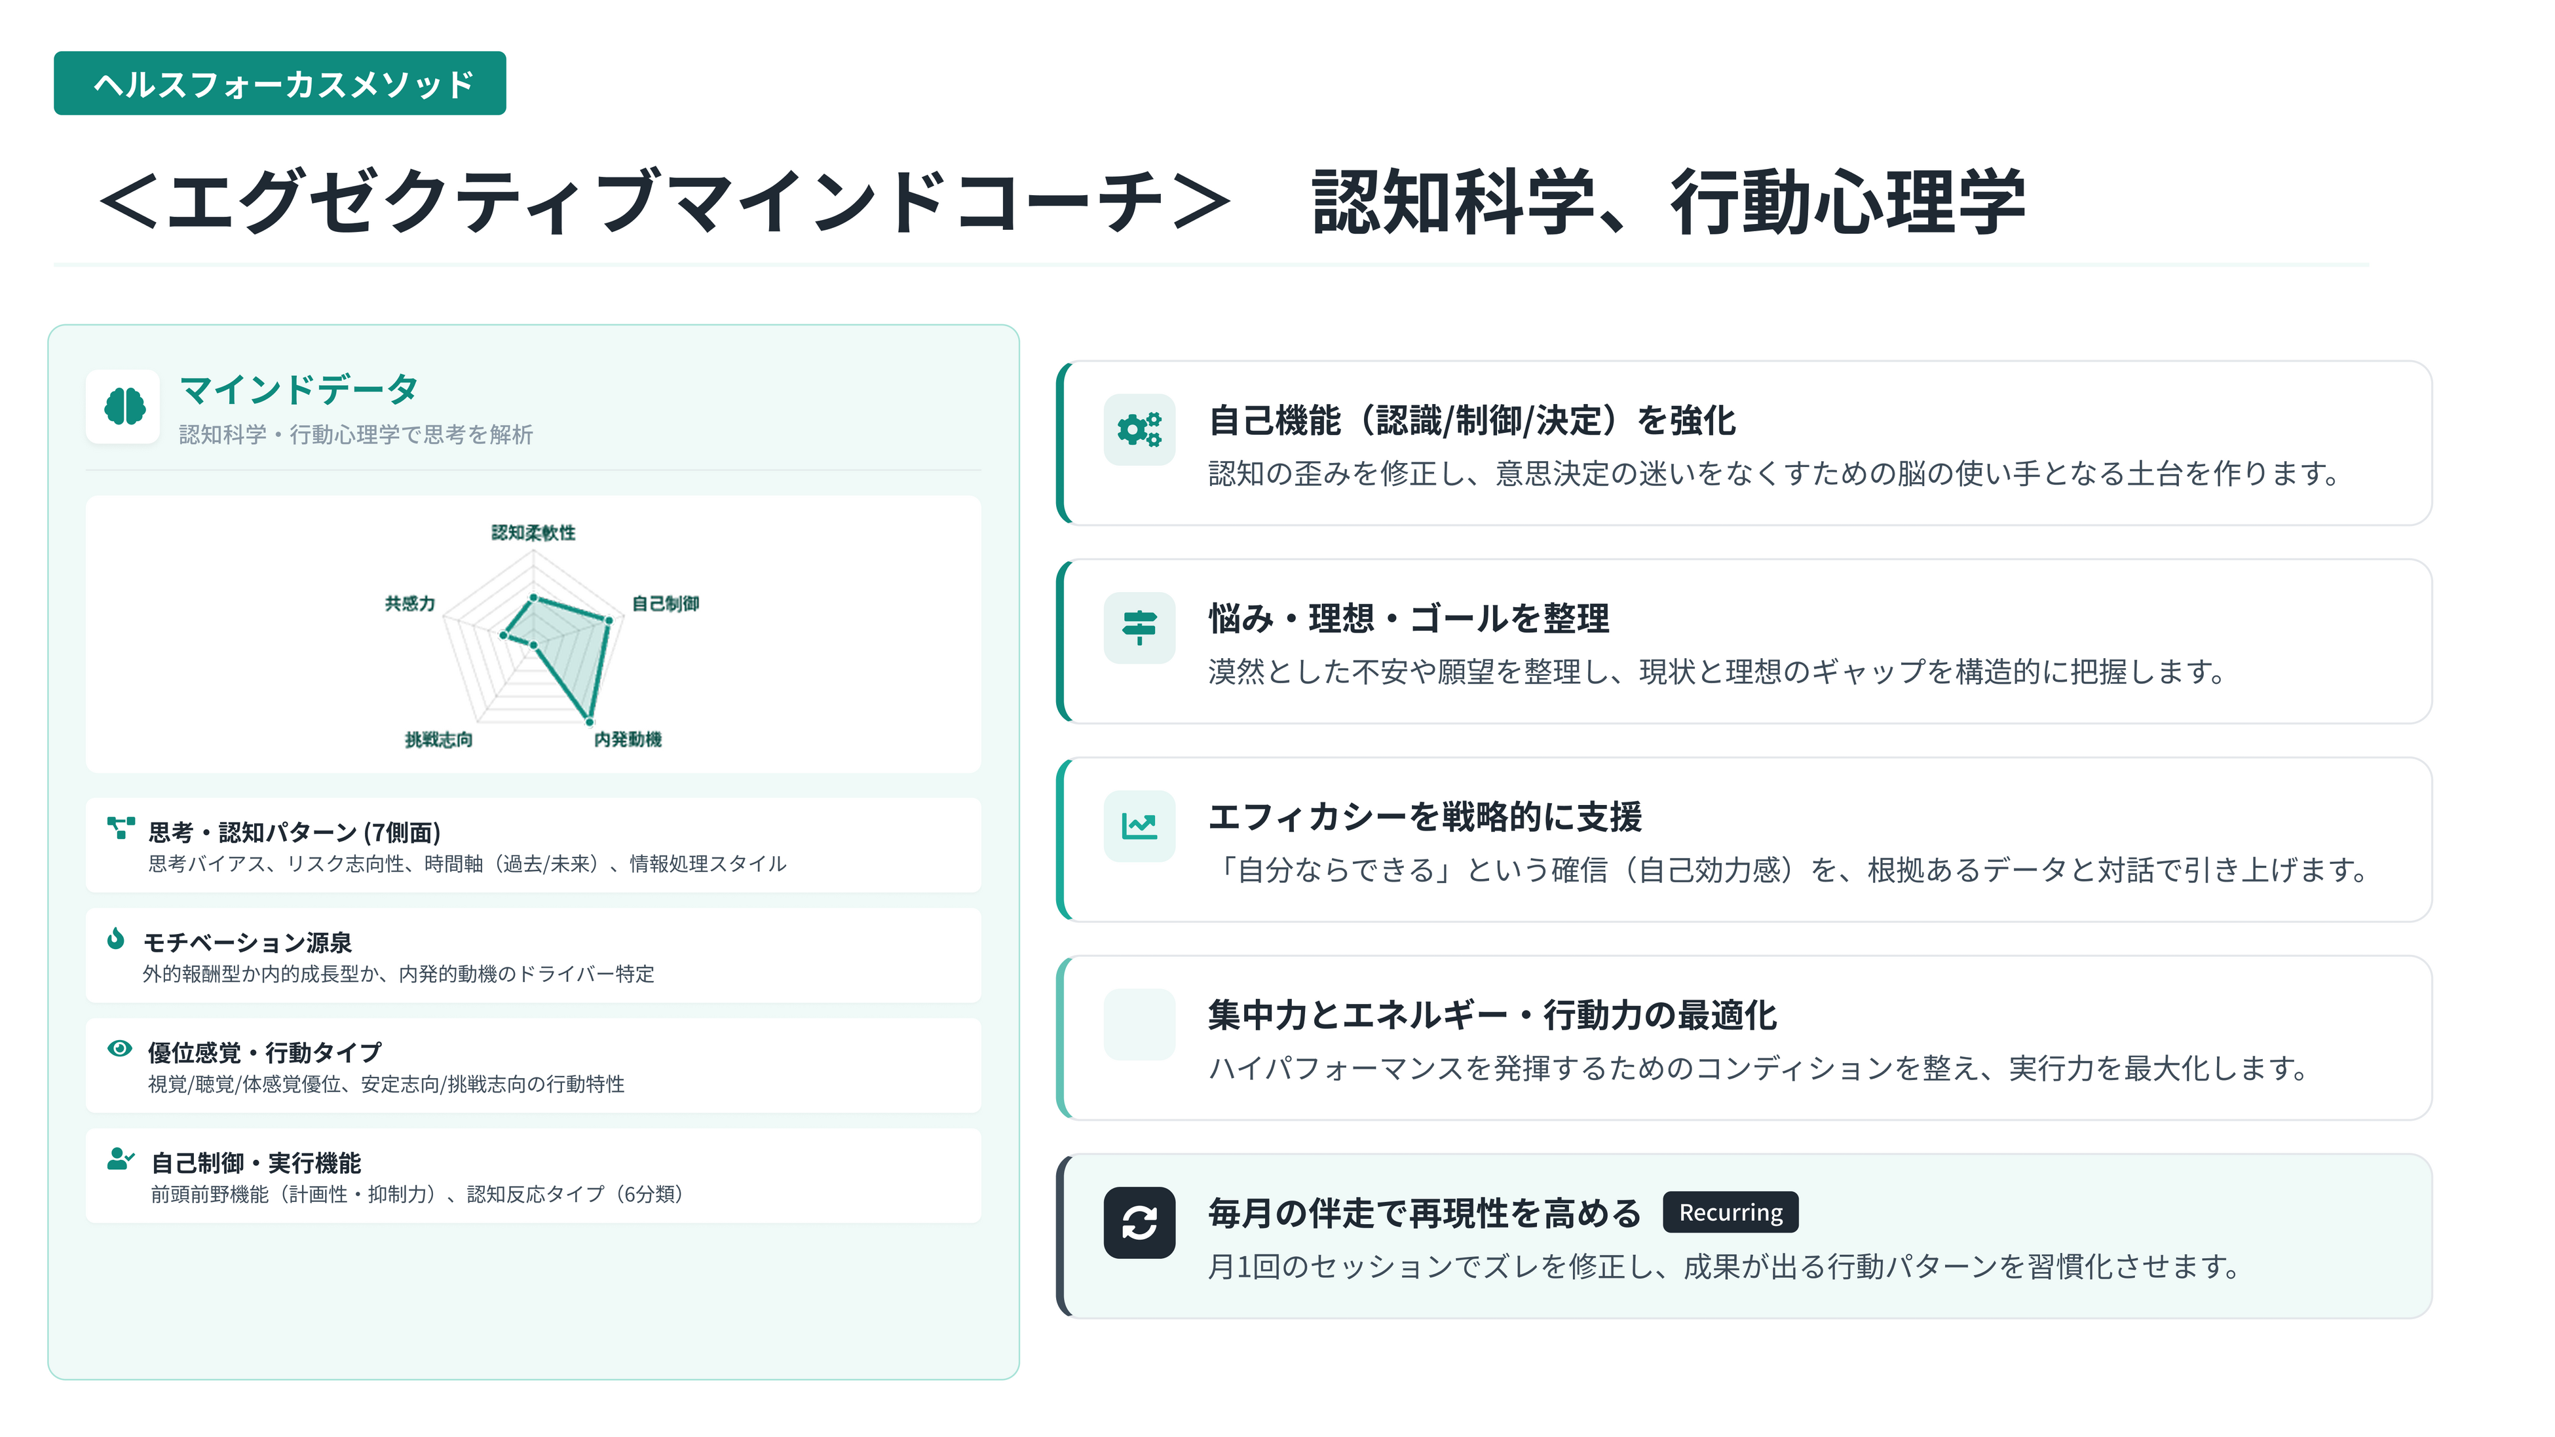Click the Recurring badge
Viewport: 2555px width, 1437px height.
click(x=1730, y=1212)
